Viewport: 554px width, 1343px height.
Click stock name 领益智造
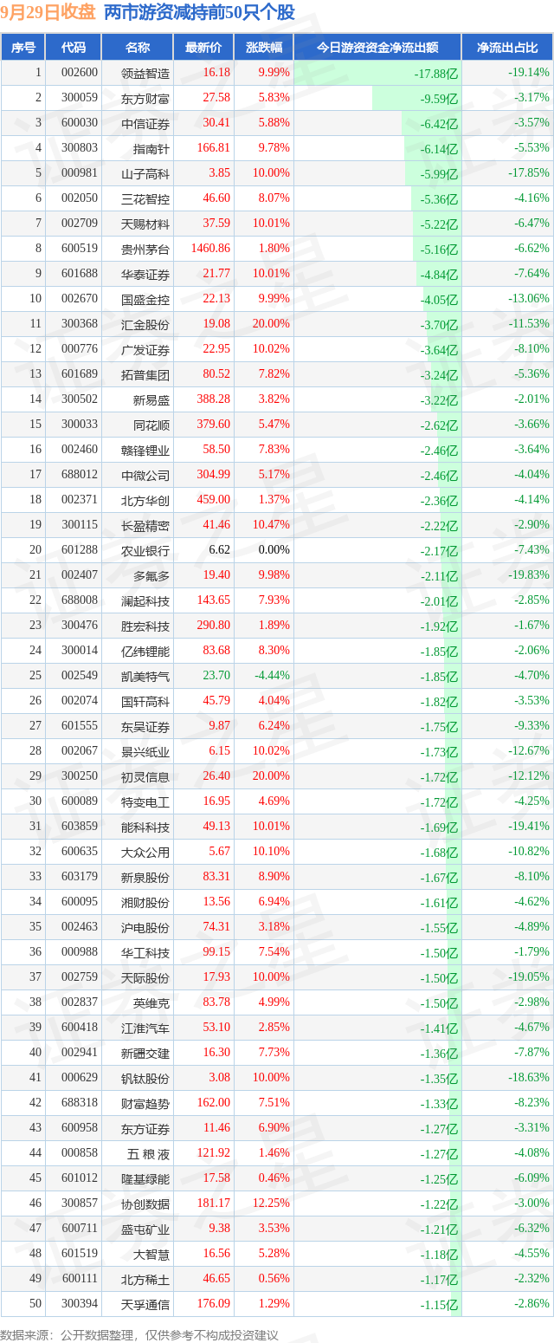click(x=145, y=74)
